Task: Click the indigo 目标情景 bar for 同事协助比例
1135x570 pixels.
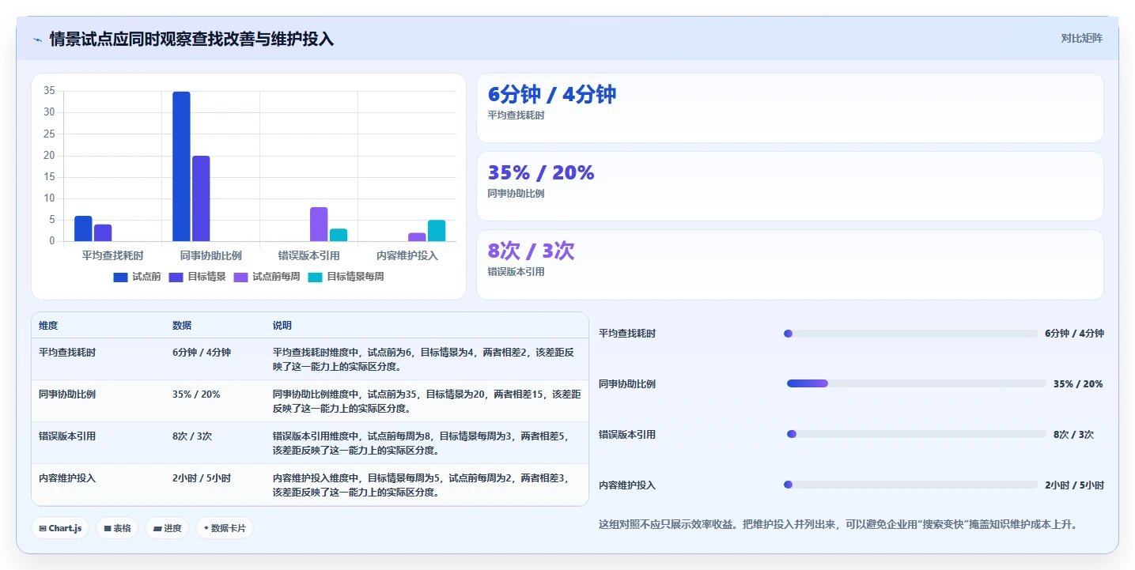Action: tap(201, 198)
